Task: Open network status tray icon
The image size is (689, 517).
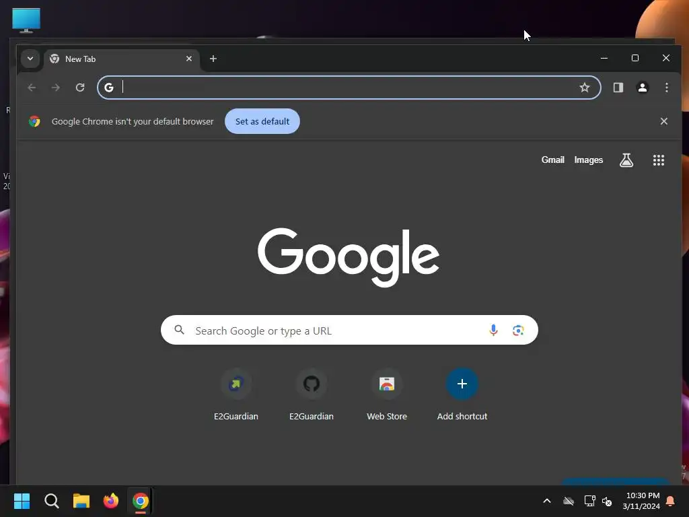Action: pyautogui.click(x=589, y=501)
